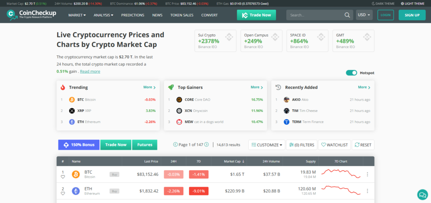Open the USD currency dropdown
This screenshot has width=431, height=203.
click(x=364, y=15)
